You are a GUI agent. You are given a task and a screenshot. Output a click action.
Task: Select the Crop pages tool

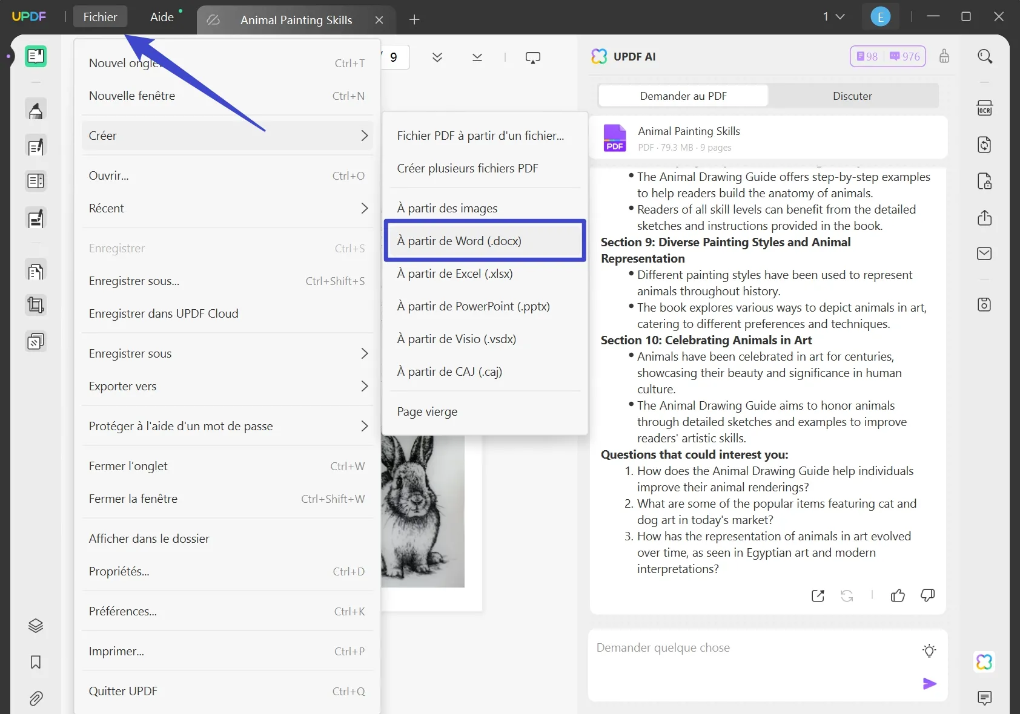coord(36,304)
